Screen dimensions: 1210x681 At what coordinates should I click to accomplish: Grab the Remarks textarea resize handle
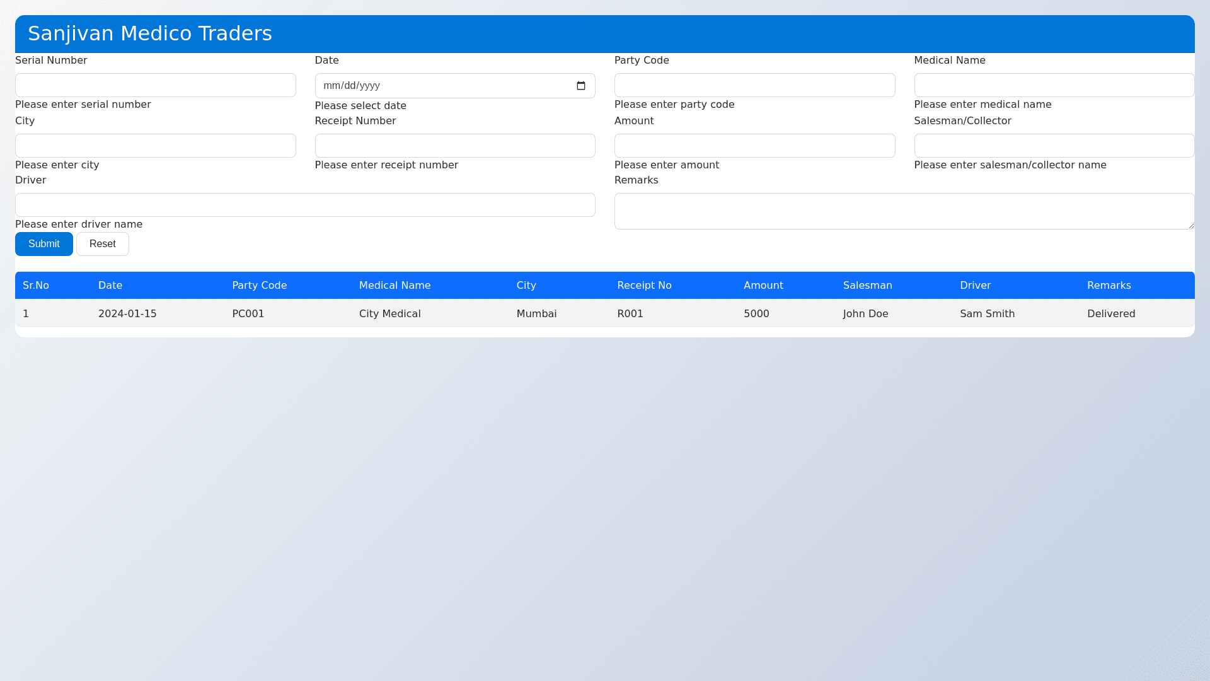(1190, 226)
